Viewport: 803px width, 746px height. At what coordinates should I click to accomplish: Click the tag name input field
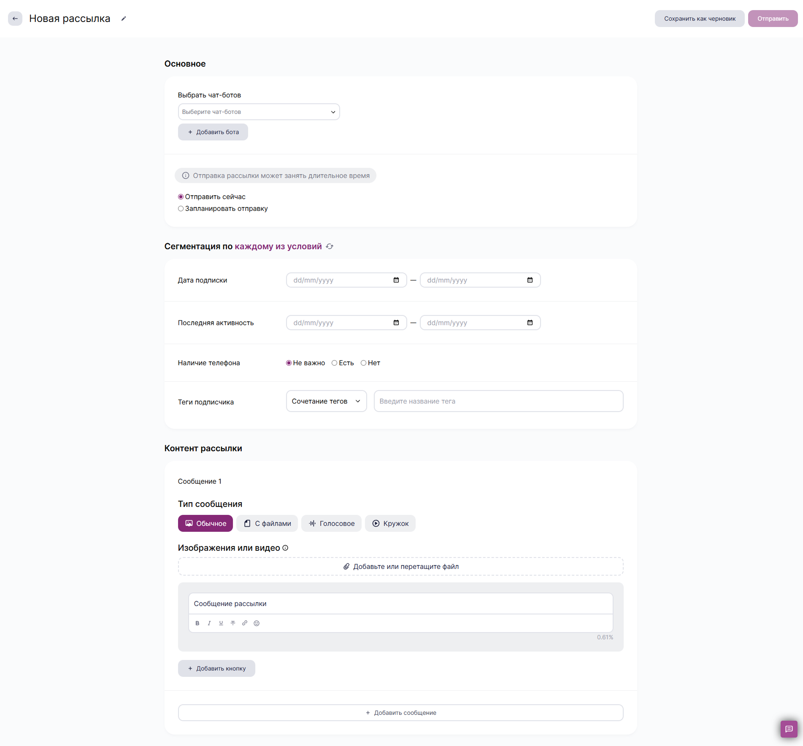498,401
